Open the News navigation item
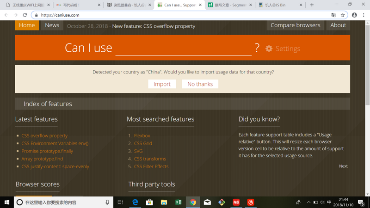This screenshot has width=370, height=208. [x=52, y=25]
